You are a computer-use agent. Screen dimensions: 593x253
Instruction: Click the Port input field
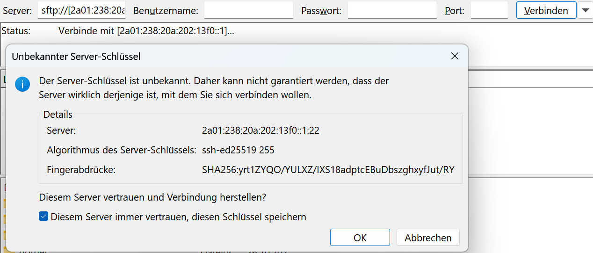point(489,10)
